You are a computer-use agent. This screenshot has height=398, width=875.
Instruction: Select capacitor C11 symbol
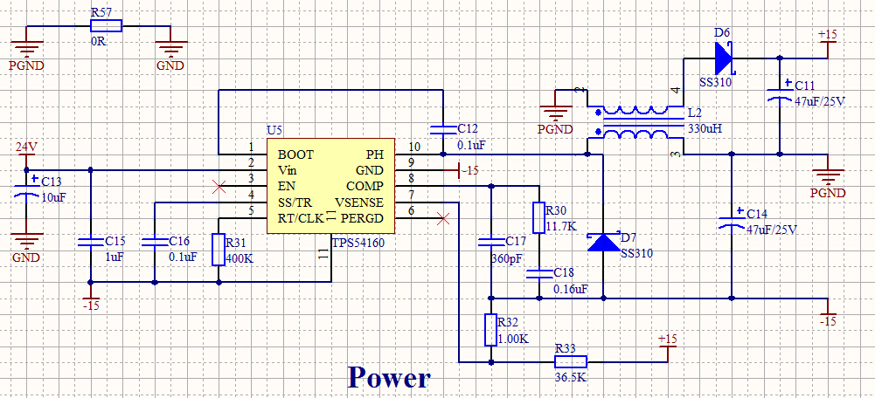[780, 90]
